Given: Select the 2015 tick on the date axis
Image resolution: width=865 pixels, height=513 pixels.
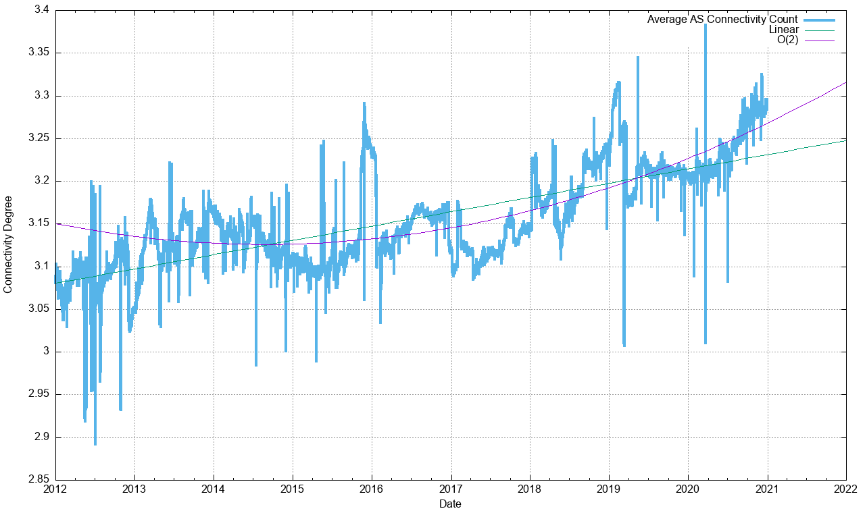Looking at the screenshot, I should click(293, 489).
